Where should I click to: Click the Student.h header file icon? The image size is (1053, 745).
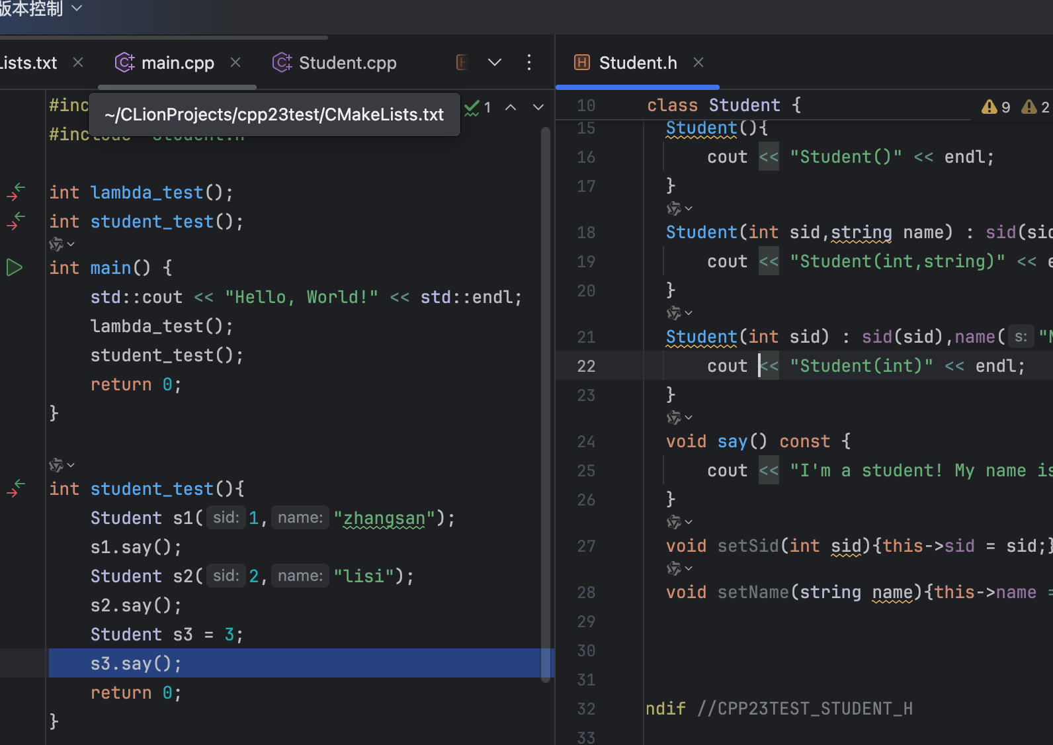tap(582, 62)
